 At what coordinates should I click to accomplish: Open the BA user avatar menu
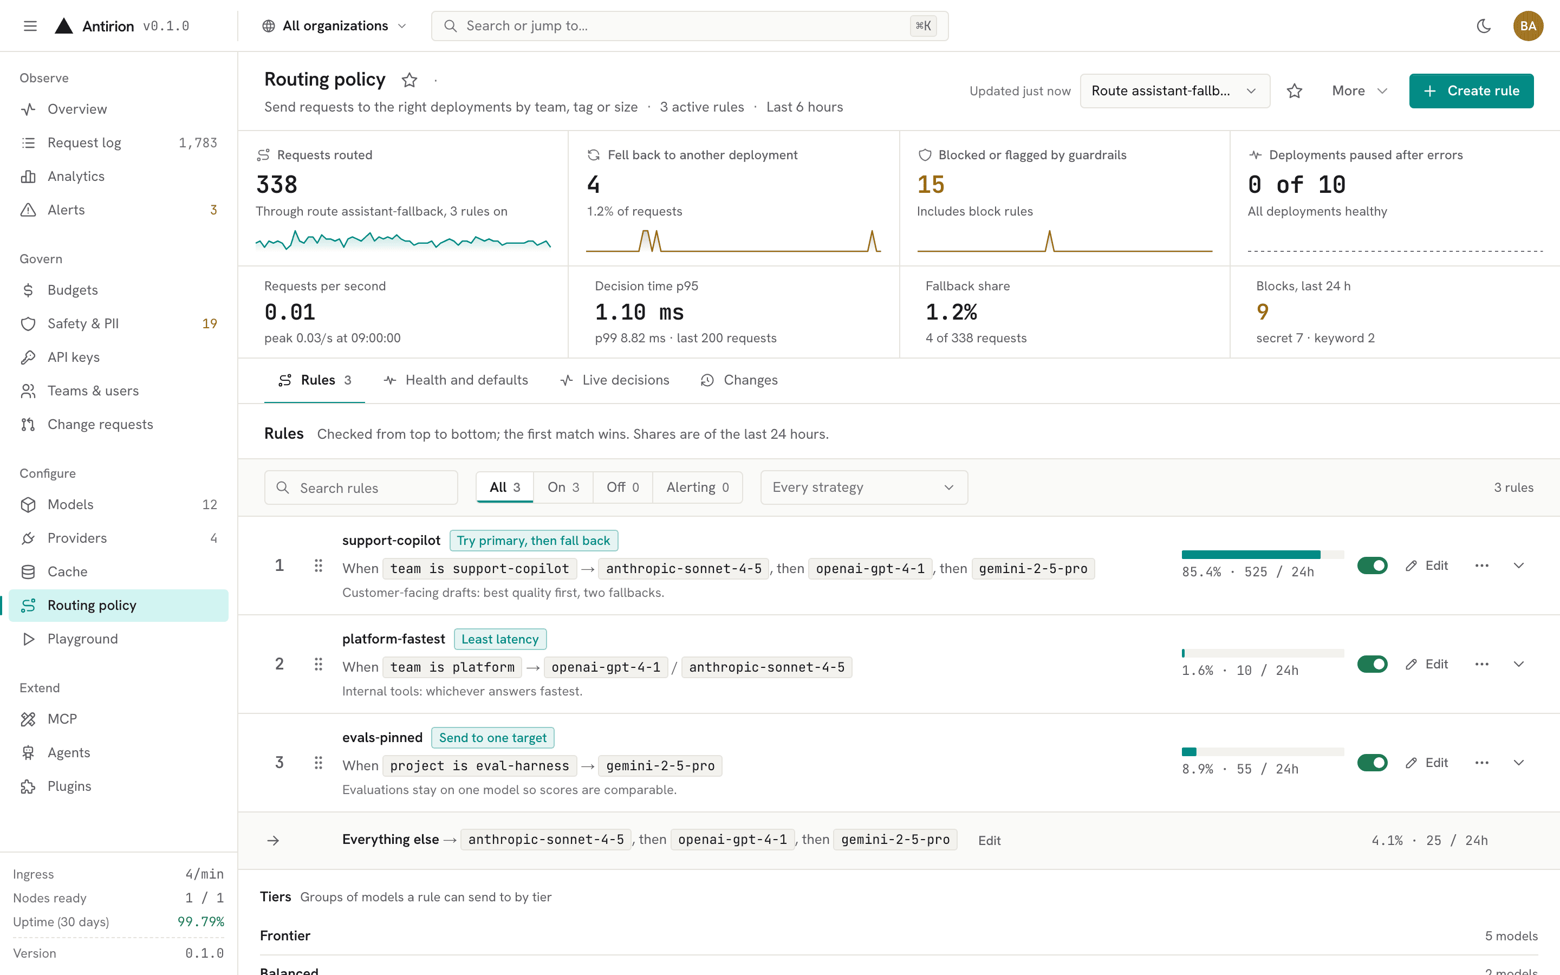tap(1527, 26)
